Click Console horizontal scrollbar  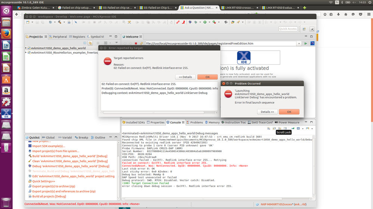[x=217, y=199]
